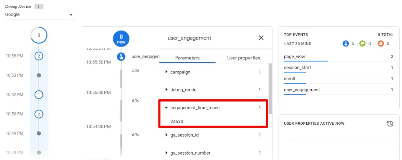Switch to the User properties tab
Viewport: 402px width, 160px height.
pos(243,58)
